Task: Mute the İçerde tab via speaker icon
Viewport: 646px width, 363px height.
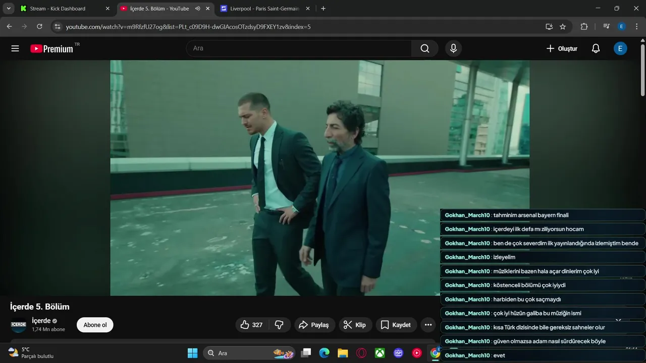Action: coord(197,9)
